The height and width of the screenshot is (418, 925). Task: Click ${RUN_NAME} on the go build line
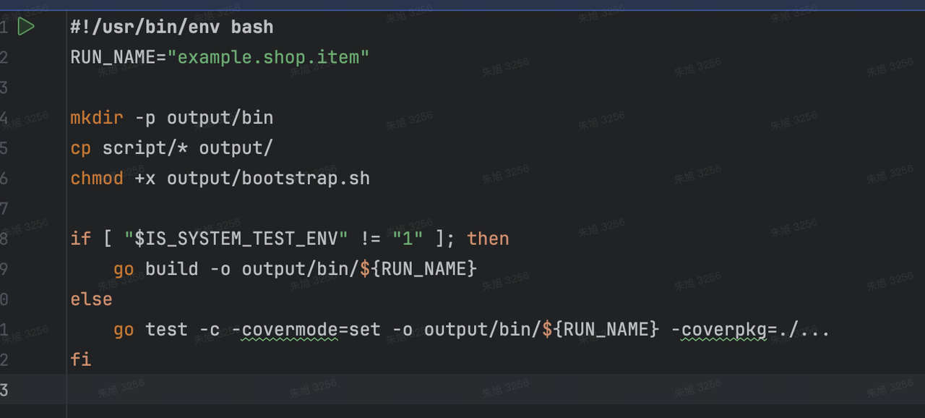418,269
